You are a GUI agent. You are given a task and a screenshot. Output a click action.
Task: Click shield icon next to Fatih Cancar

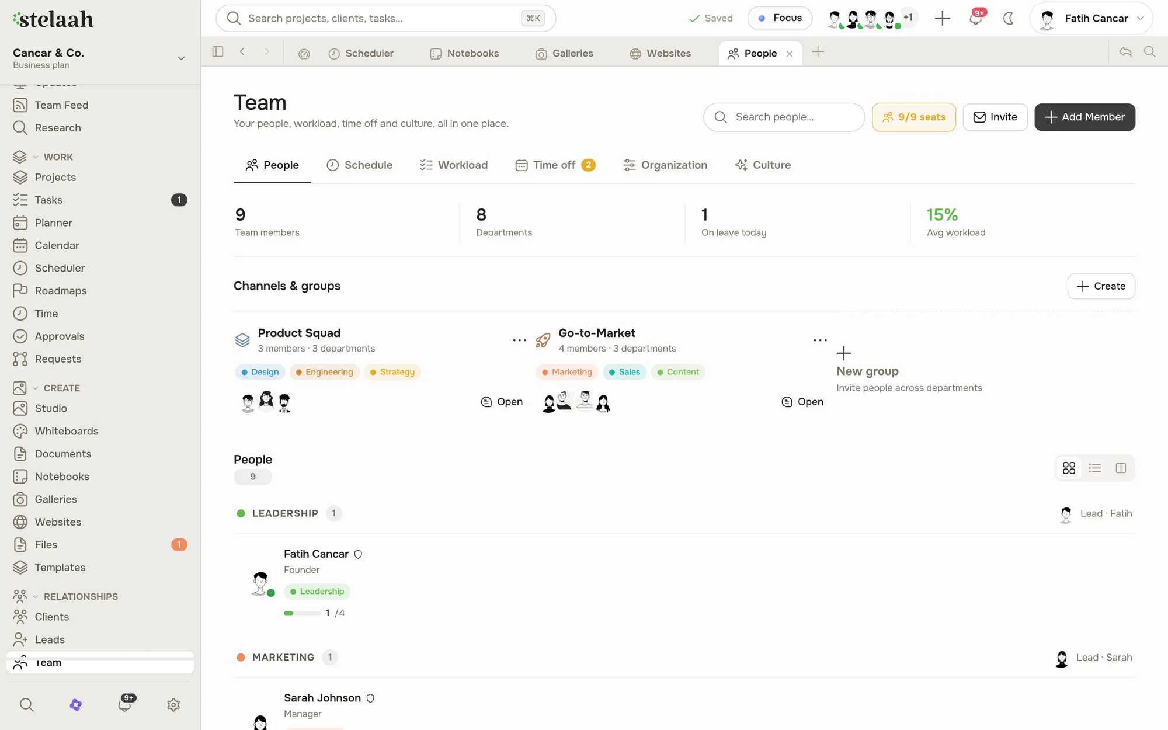click(x=358, y=554)
